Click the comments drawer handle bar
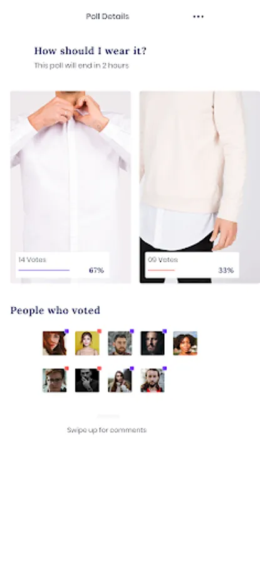 click(108, 417)
